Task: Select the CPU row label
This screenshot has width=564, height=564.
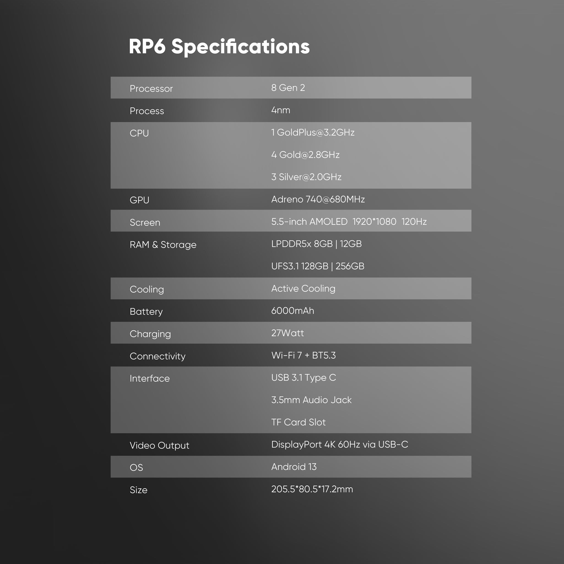Action: (139, 133)
